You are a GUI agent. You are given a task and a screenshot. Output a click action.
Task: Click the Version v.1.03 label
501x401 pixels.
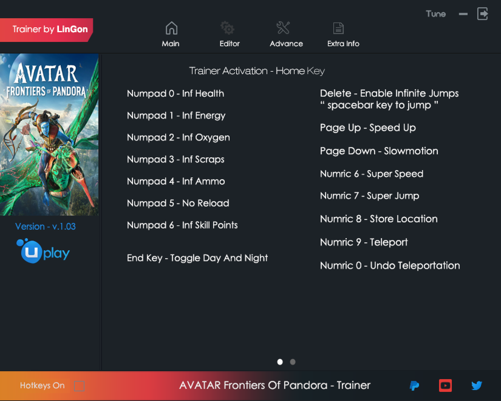[46, 227]
